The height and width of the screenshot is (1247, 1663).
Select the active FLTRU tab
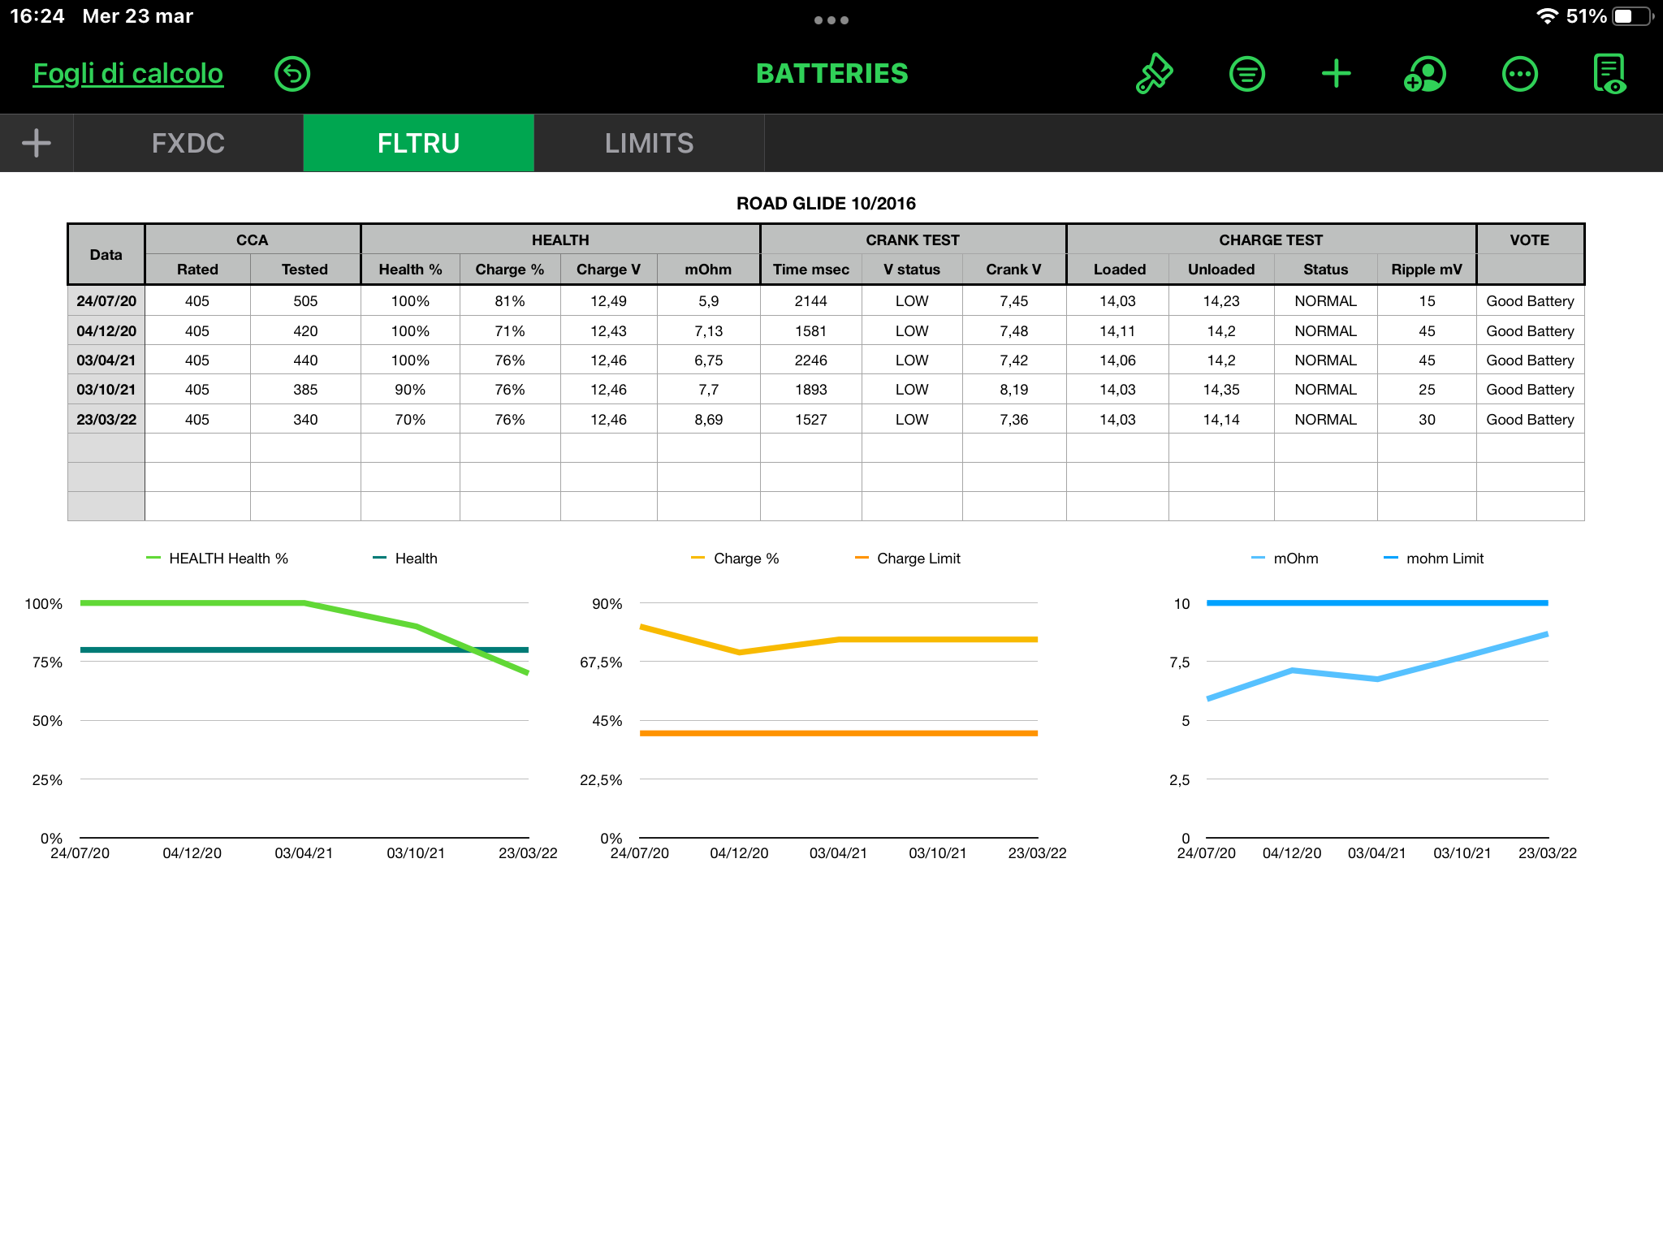point(418,143)
